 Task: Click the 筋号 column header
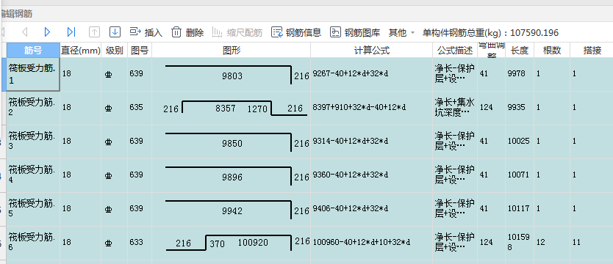tap(33, 51)
